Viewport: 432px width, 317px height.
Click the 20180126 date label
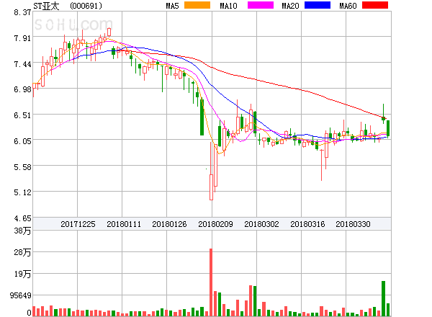click(x=169, y=224)
